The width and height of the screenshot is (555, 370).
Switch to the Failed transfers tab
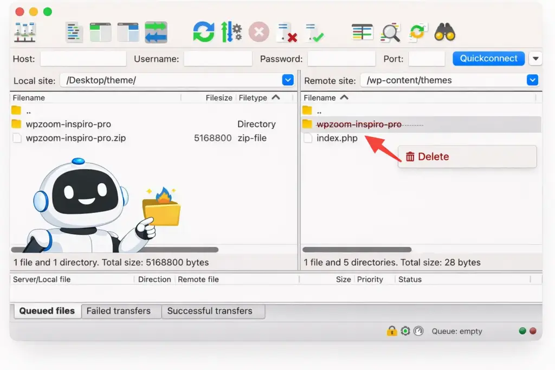[119, 311]
